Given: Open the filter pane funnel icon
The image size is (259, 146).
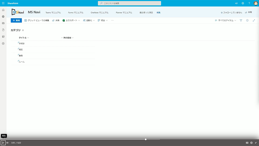Looking at the screenshot, I should tap(241, 20).
